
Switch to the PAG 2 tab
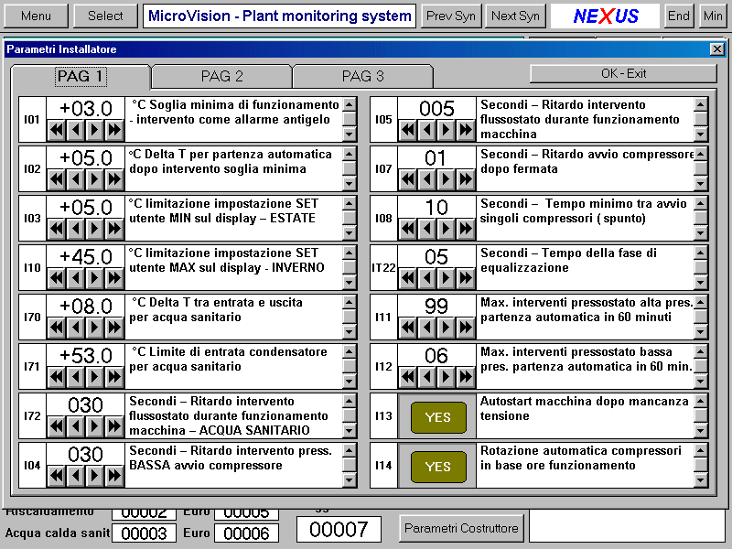pos(222,77)
